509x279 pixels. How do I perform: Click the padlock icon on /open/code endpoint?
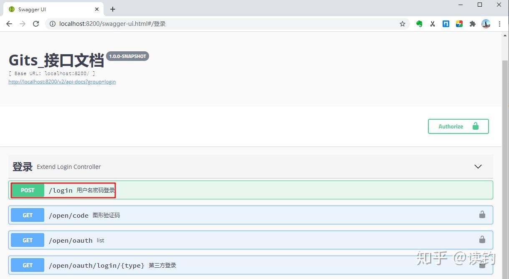482,215
